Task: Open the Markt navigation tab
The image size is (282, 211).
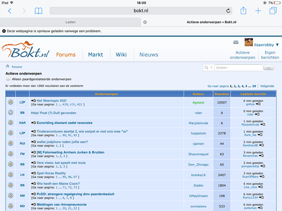Action: 96,55
